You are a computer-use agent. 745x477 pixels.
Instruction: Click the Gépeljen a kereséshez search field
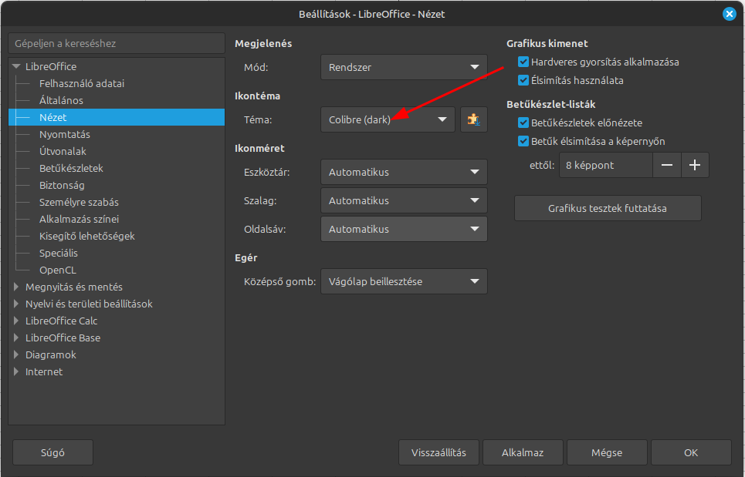pos(117,43)
